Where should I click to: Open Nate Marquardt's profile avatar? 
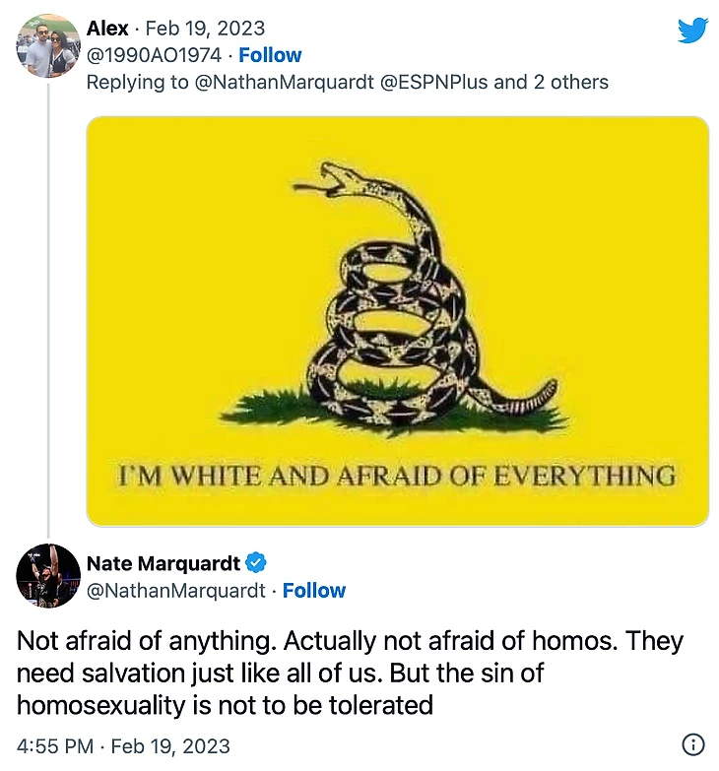pos(48,575)
